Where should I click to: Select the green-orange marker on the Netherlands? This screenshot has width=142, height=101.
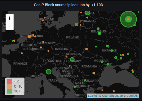(29, 37)
